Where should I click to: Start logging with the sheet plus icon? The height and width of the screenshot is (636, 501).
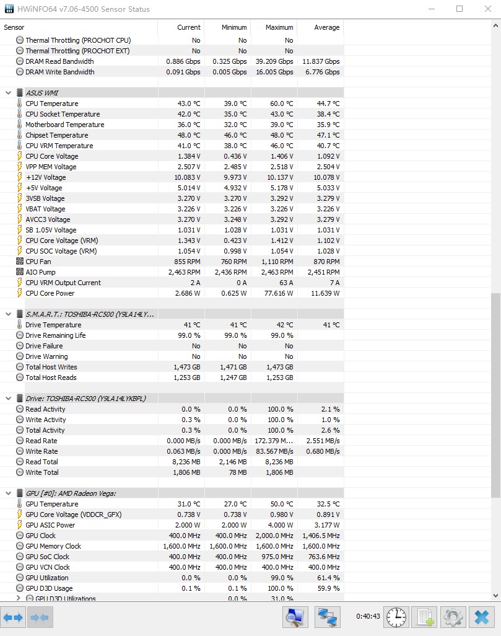tap(425, 617)
